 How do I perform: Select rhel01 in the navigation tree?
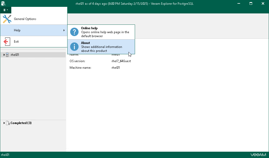(x=33, y=55)
